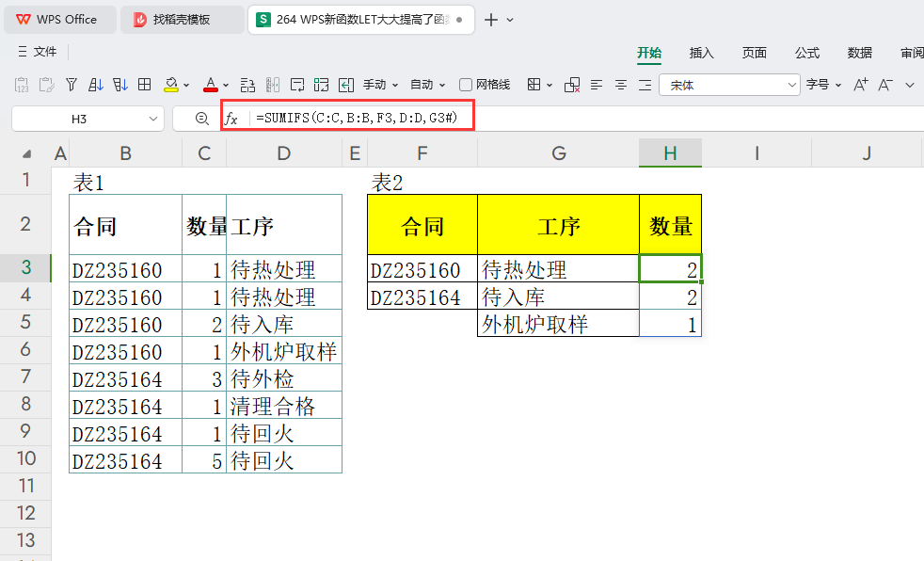
Task: Click the yellow 工序 header cell
Action: coord(558,225)
